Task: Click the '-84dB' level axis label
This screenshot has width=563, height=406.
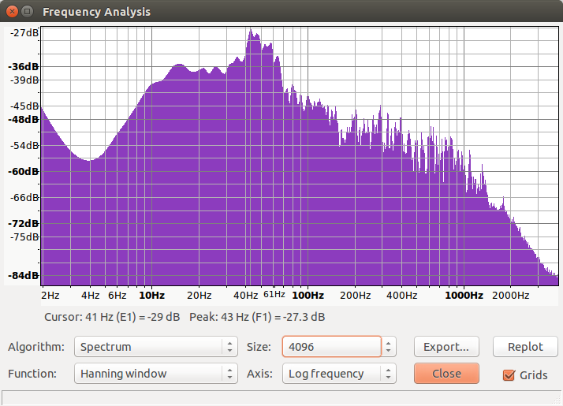Action: (24, 276)
